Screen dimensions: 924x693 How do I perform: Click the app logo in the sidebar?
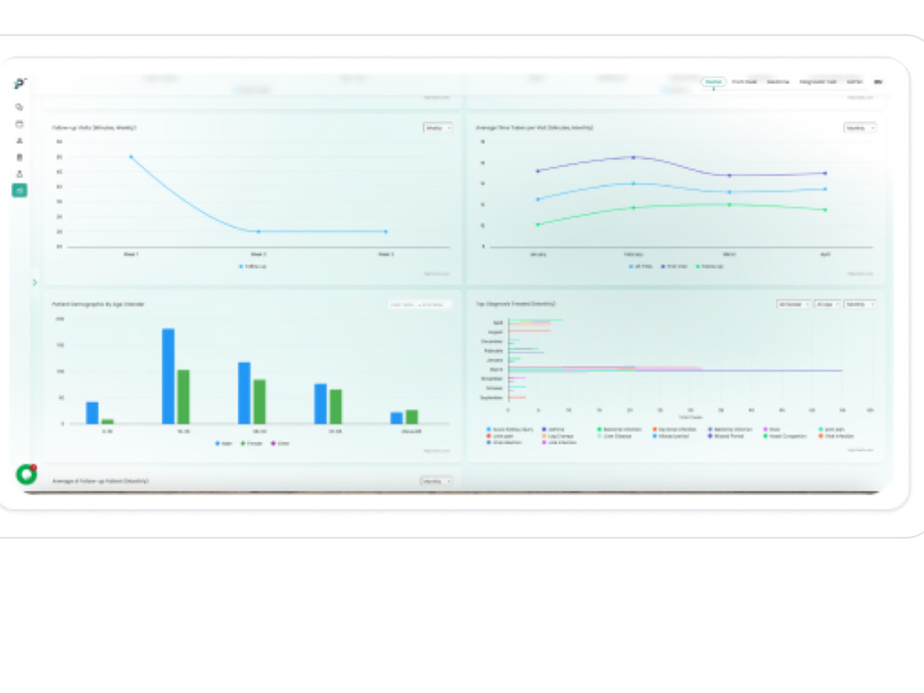(x=19, y=84)
